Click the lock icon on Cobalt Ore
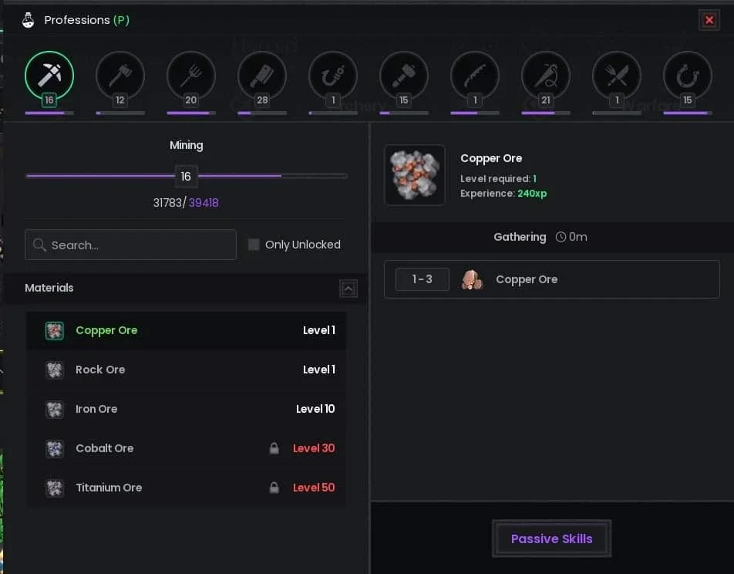This screenshot has height=574, width=734. [274, 448]
